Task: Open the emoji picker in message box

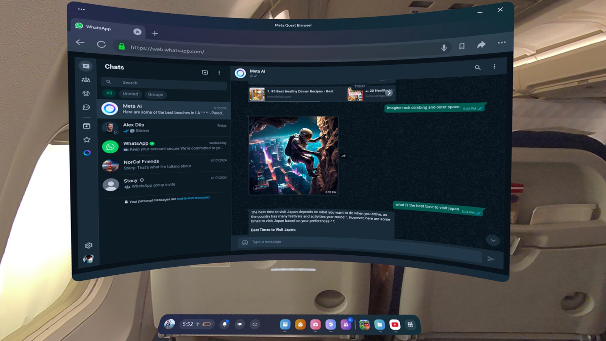Action: (x=245, y=242)
